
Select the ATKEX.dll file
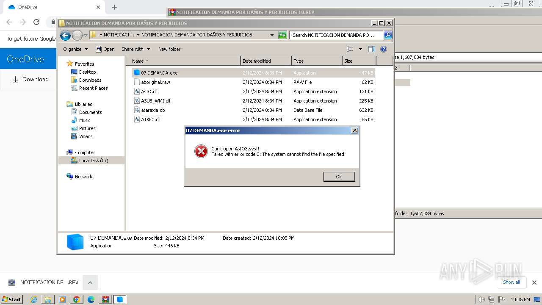[253, 119]
